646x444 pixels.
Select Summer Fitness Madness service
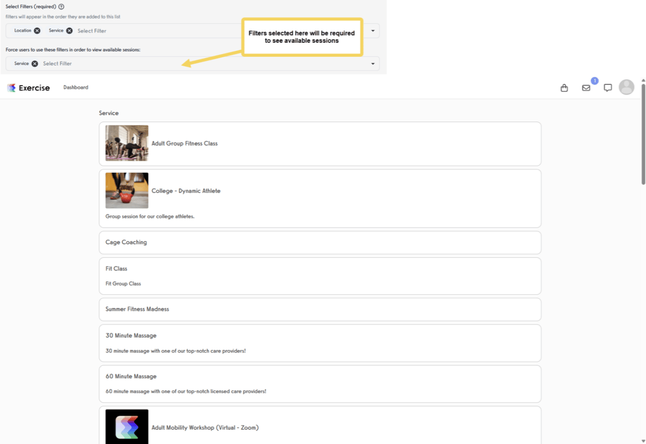point(320,309)
